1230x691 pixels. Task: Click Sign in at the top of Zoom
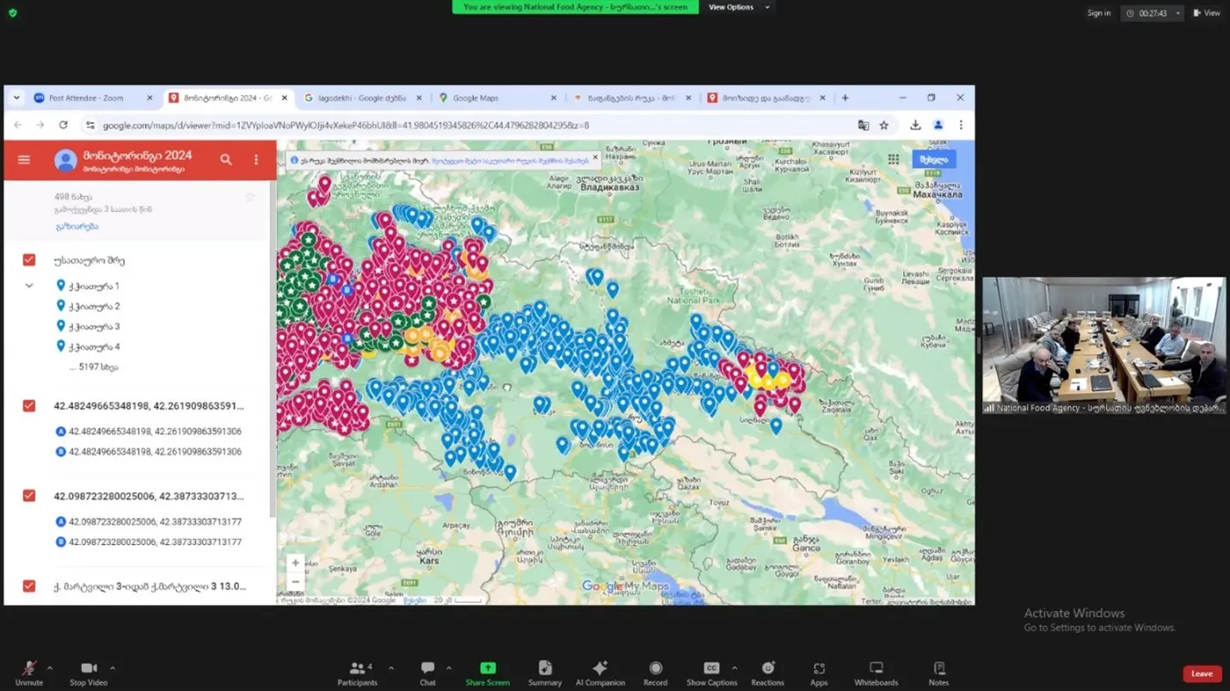[1098, 13]
